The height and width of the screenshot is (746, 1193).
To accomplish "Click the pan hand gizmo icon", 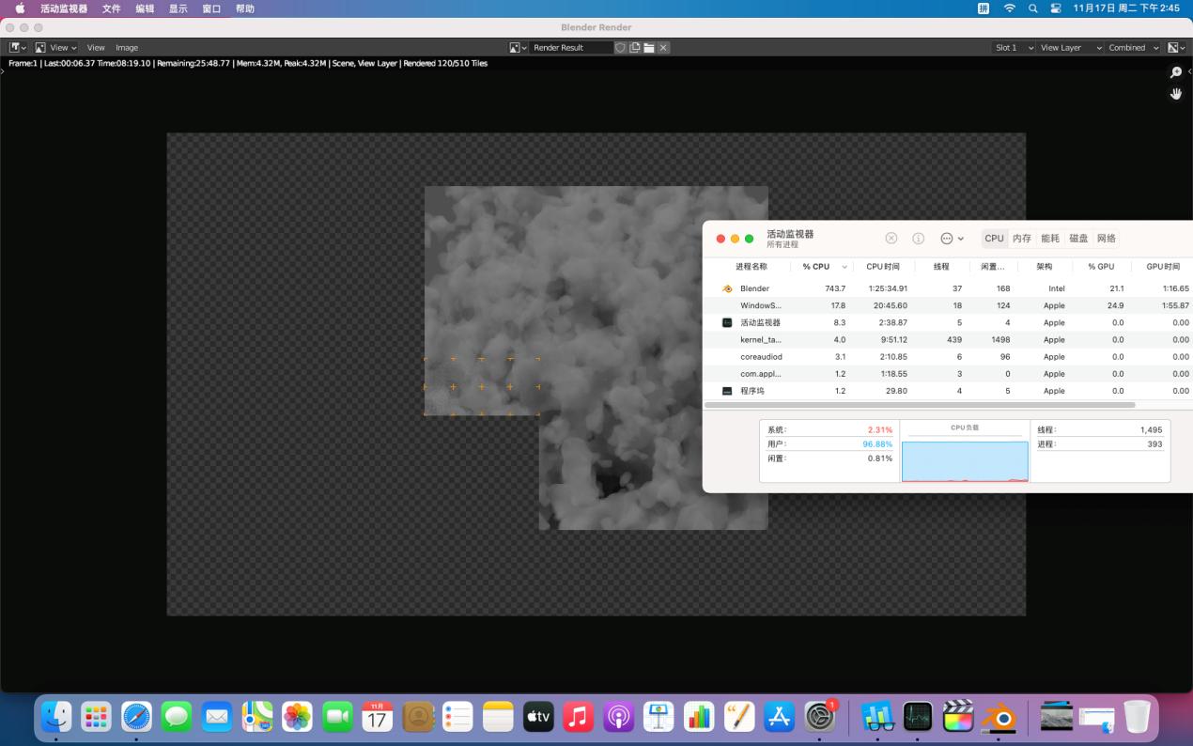I will coord(1175,94).
